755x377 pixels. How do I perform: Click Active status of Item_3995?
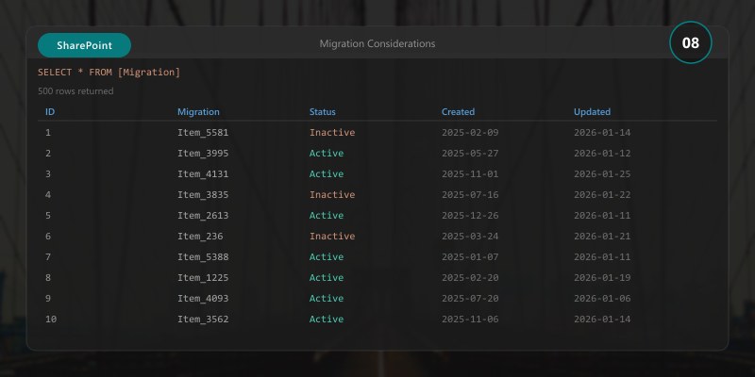[326, 153]
